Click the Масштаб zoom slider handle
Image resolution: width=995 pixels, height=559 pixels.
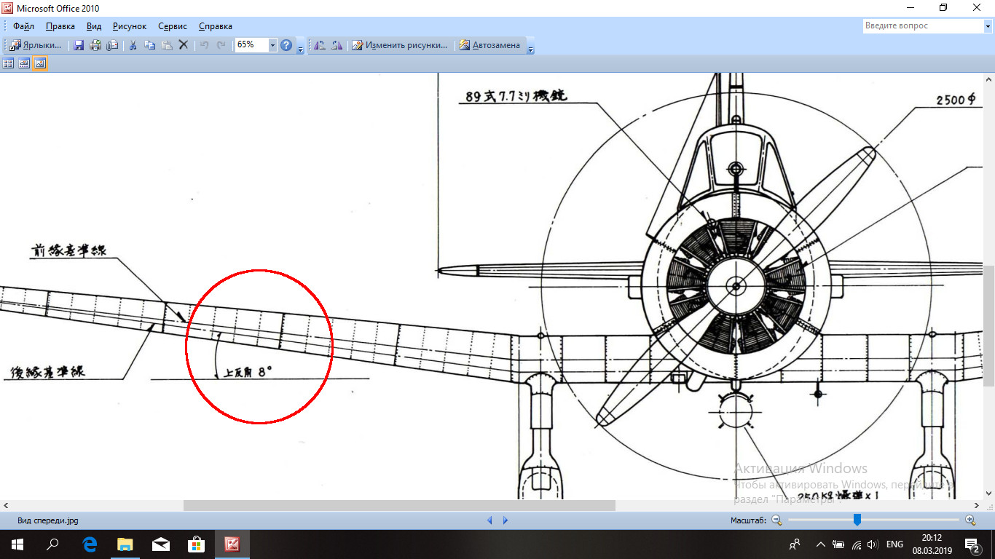(x=857, y=520)
